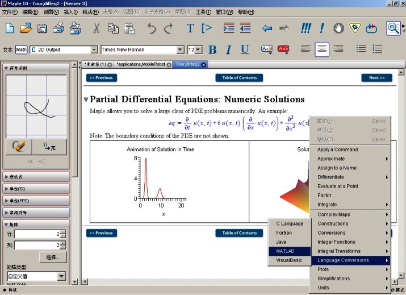406x295 pixels.
Task: Click the bottom << Previous button
Action: pyautogui.click(x=101, y=233)
